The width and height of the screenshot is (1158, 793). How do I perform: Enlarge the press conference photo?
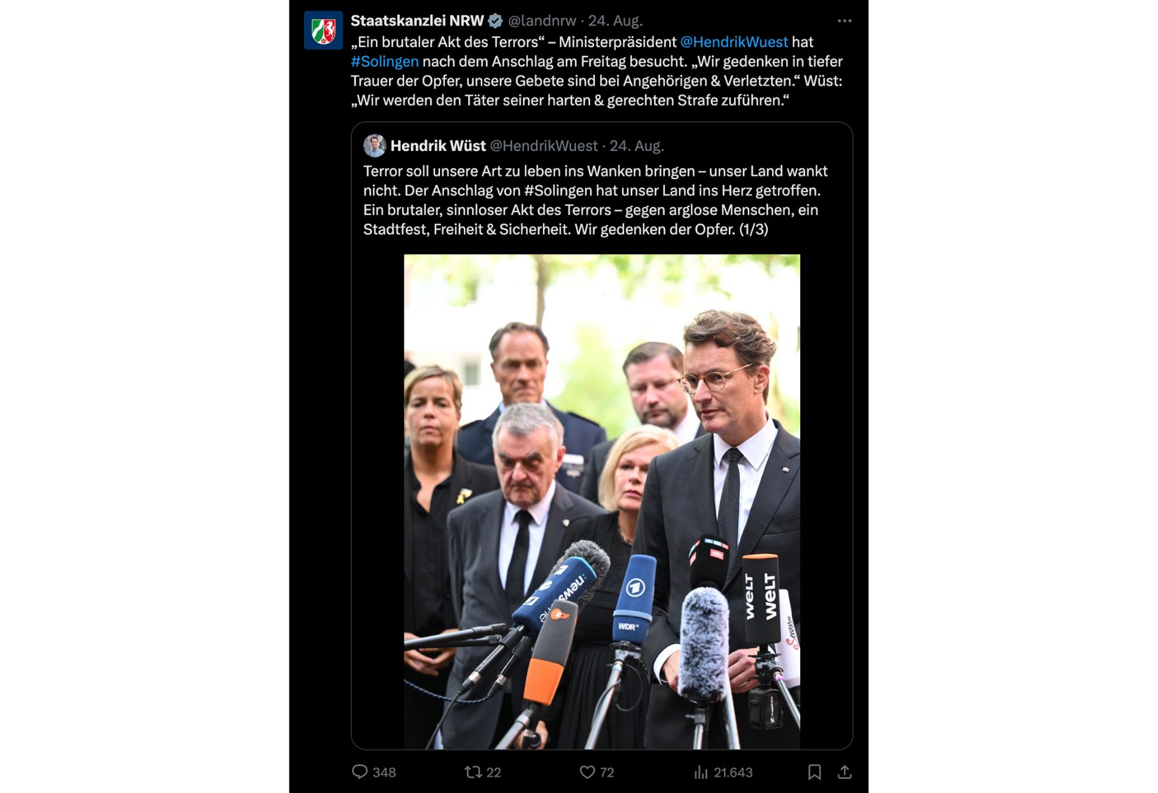click(x=602, y=501)
